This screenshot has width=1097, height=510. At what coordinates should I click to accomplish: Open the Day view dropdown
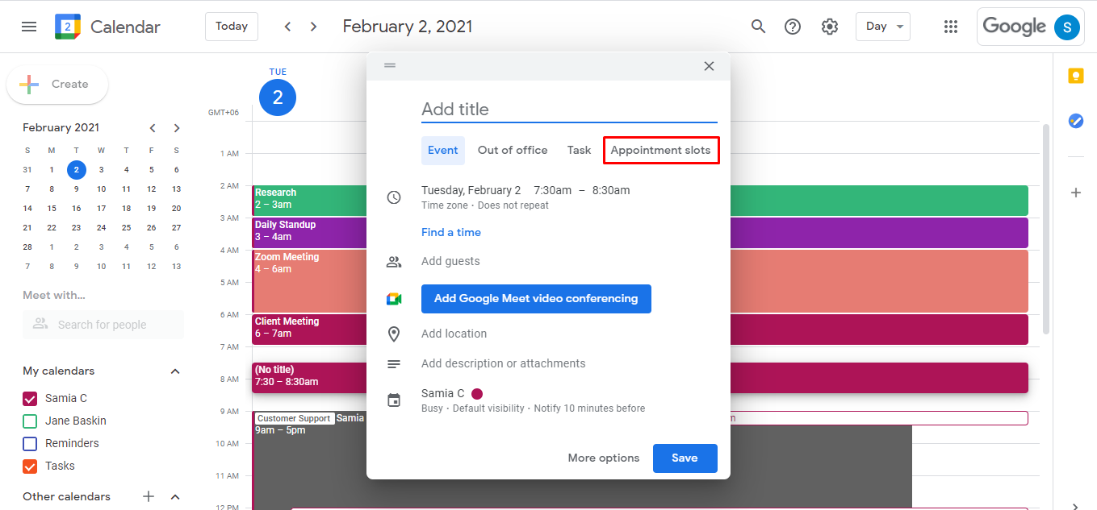click(882, 26)
